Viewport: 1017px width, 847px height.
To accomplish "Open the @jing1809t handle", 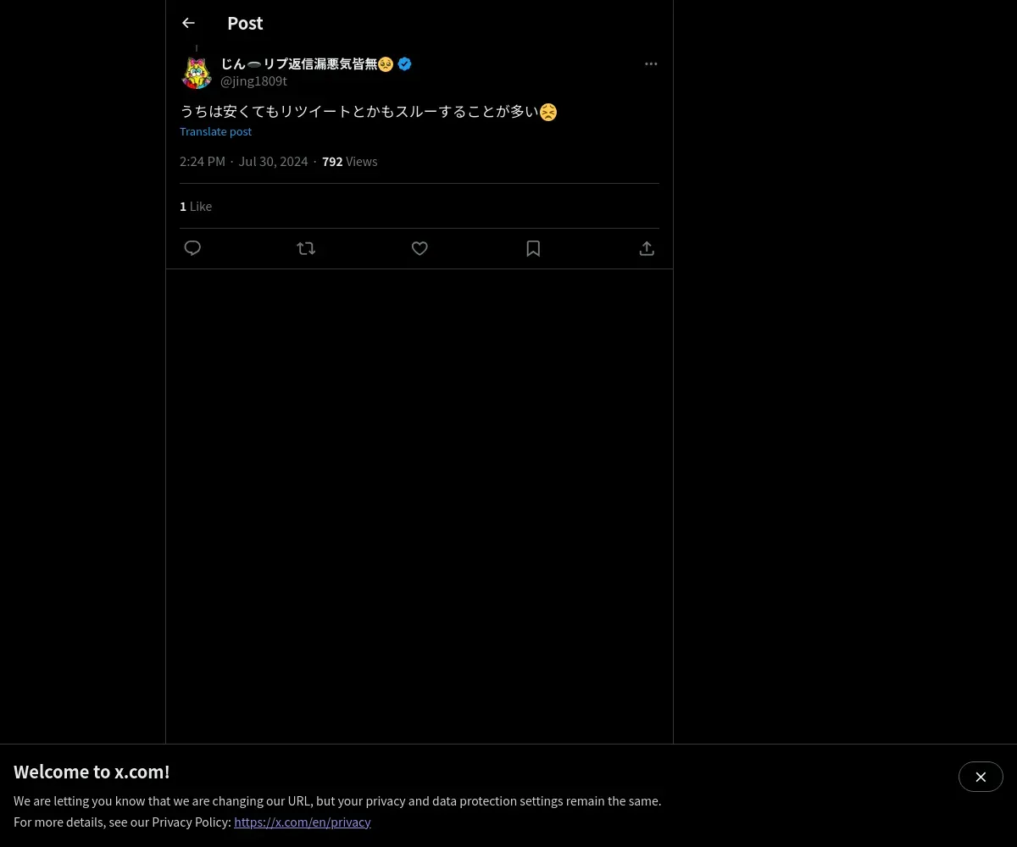I will click(x=253, y=81).
